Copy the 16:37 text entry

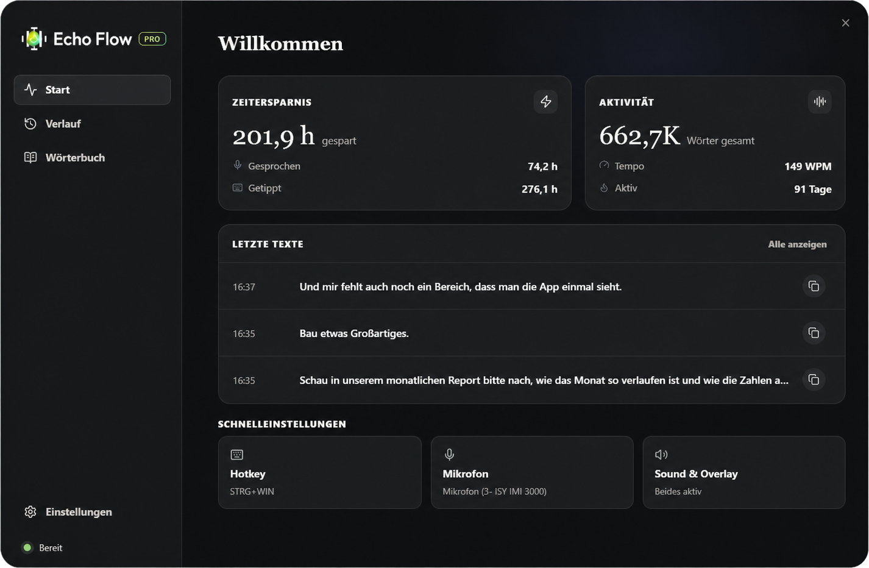[814, 286]
